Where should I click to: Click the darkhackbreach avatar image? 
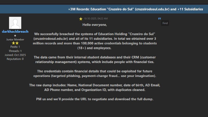[15, 23]
